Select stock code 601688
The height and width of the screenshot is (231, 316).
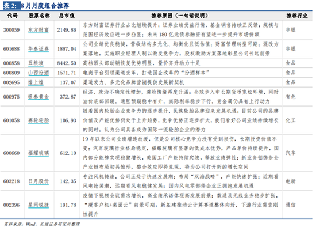pos(11,49)
